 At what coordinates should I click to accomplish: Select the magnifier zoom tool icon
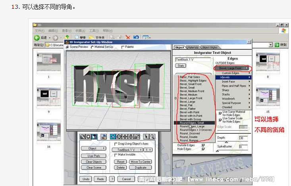coord(152,137)
